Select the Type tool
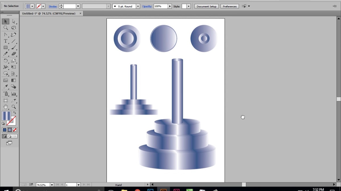Viewport: 341px width, 191px height. [x=6, y=41]
